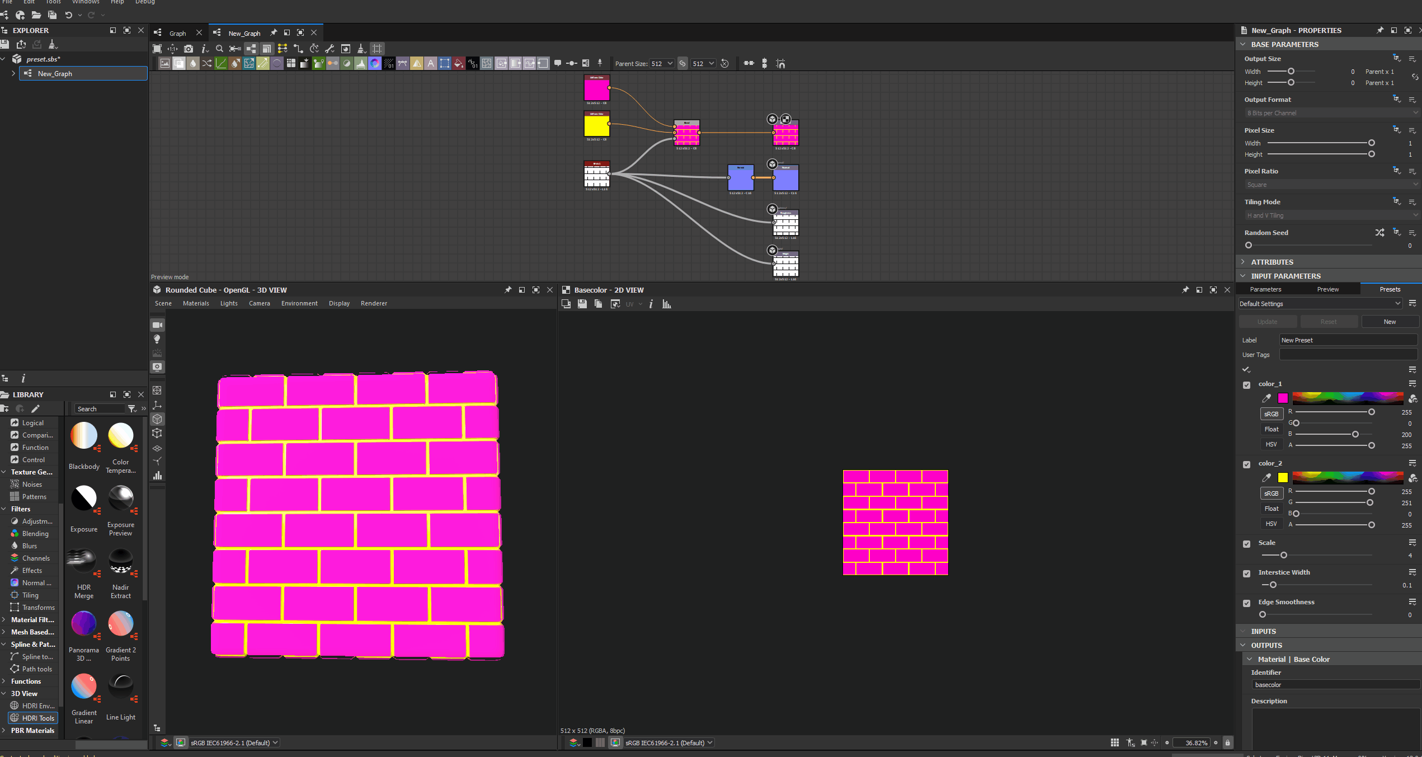The height and width of the screenshot is (757, 1422).
Task: Open the Default Settings preset dropdown
Action: (1320, 304)
